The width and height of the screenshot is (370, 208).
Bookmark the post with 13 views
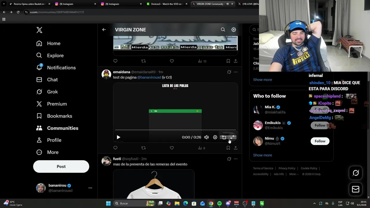(228, 61)
